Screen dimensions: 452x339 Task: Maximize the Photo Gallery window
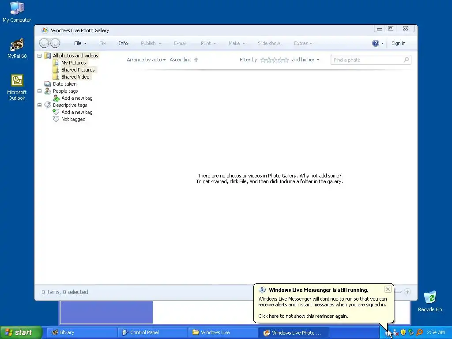(391, 28)
